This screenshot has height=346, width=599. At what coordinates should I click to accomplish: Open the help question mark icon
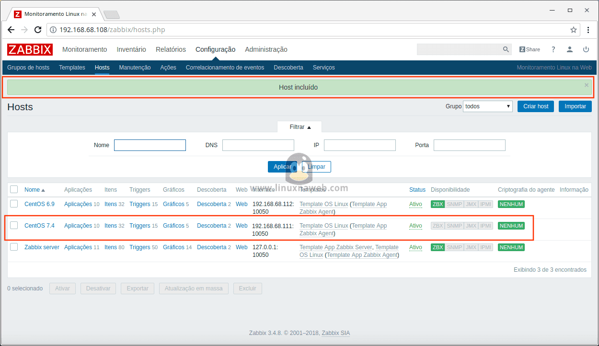(x=553, y=49)
